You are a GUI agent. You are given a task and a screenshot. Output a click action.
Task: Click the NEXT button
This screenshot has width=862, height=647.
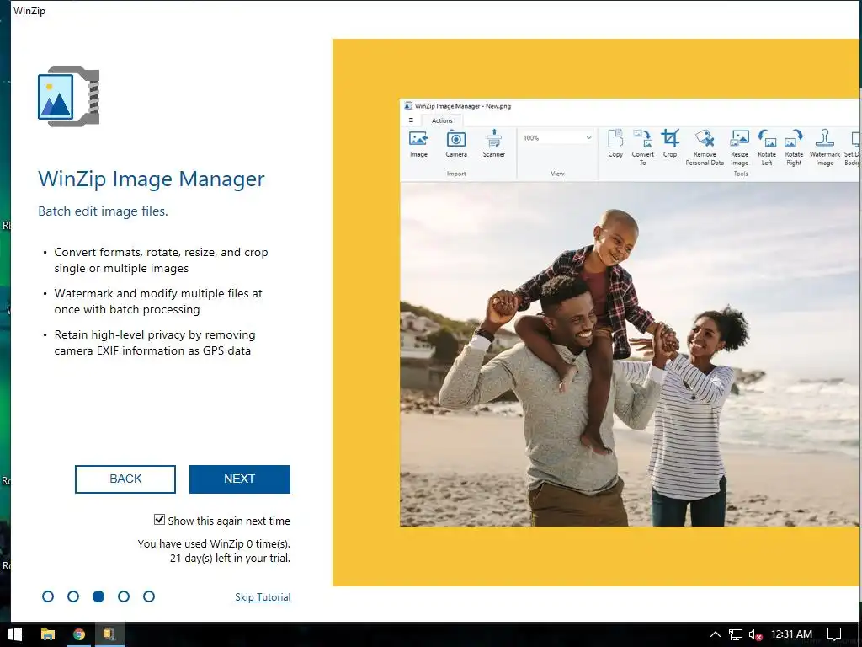click(x=240, y=479)
